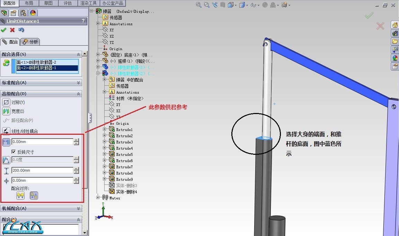
Task: Select Extrude5 in the feature tree
Action: click(x=124, y=154)
